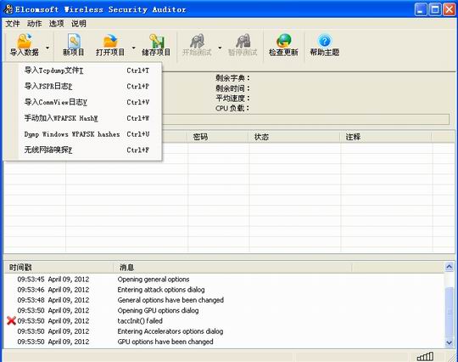
Task: Select log row 'GPU options have been changed'
Action: [224, 342]
